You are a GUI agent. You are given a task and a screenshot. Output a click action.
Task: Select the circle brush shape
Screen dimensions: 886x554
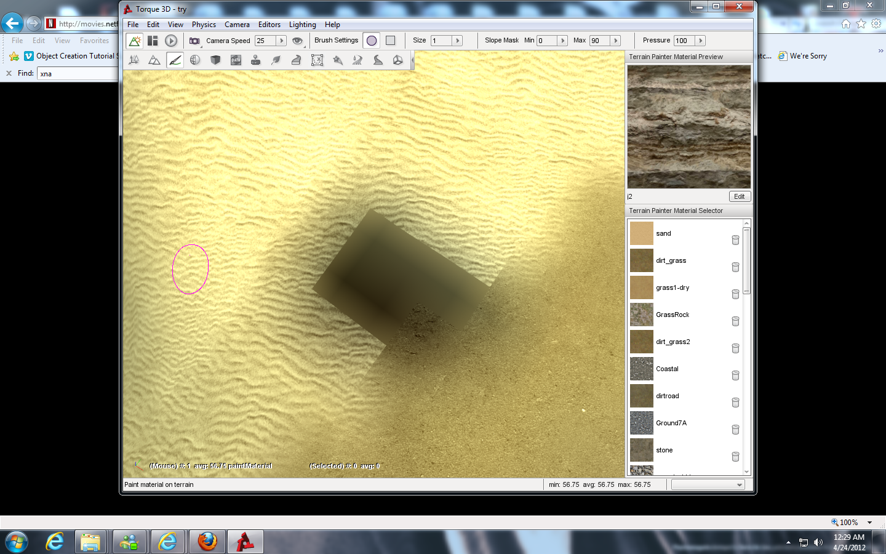click(372, 41)
